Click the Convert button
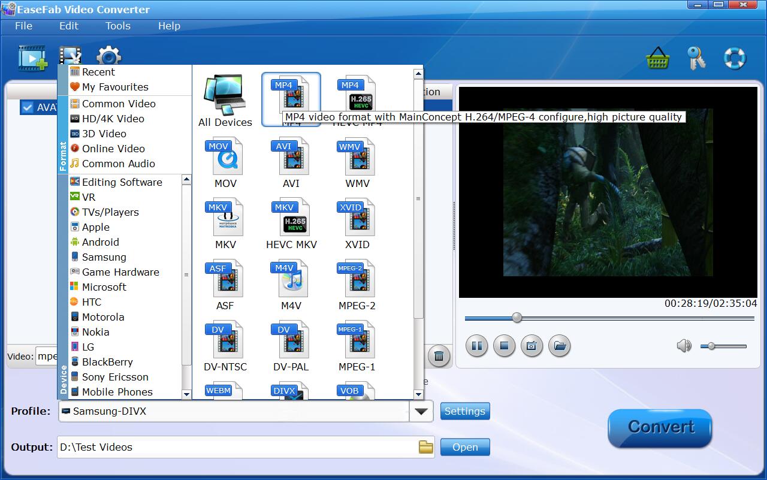Viewport: 767px width, 480px height. pyautogui.click(x=660, y=427)
